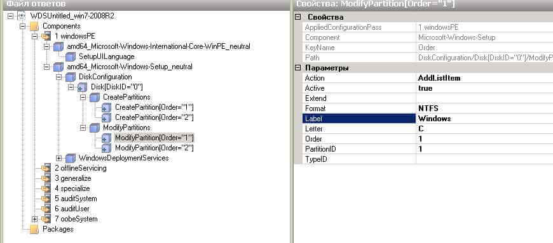Collapse the Параметры section
This screenshot has width=553, height=243.
coord(298,68)
